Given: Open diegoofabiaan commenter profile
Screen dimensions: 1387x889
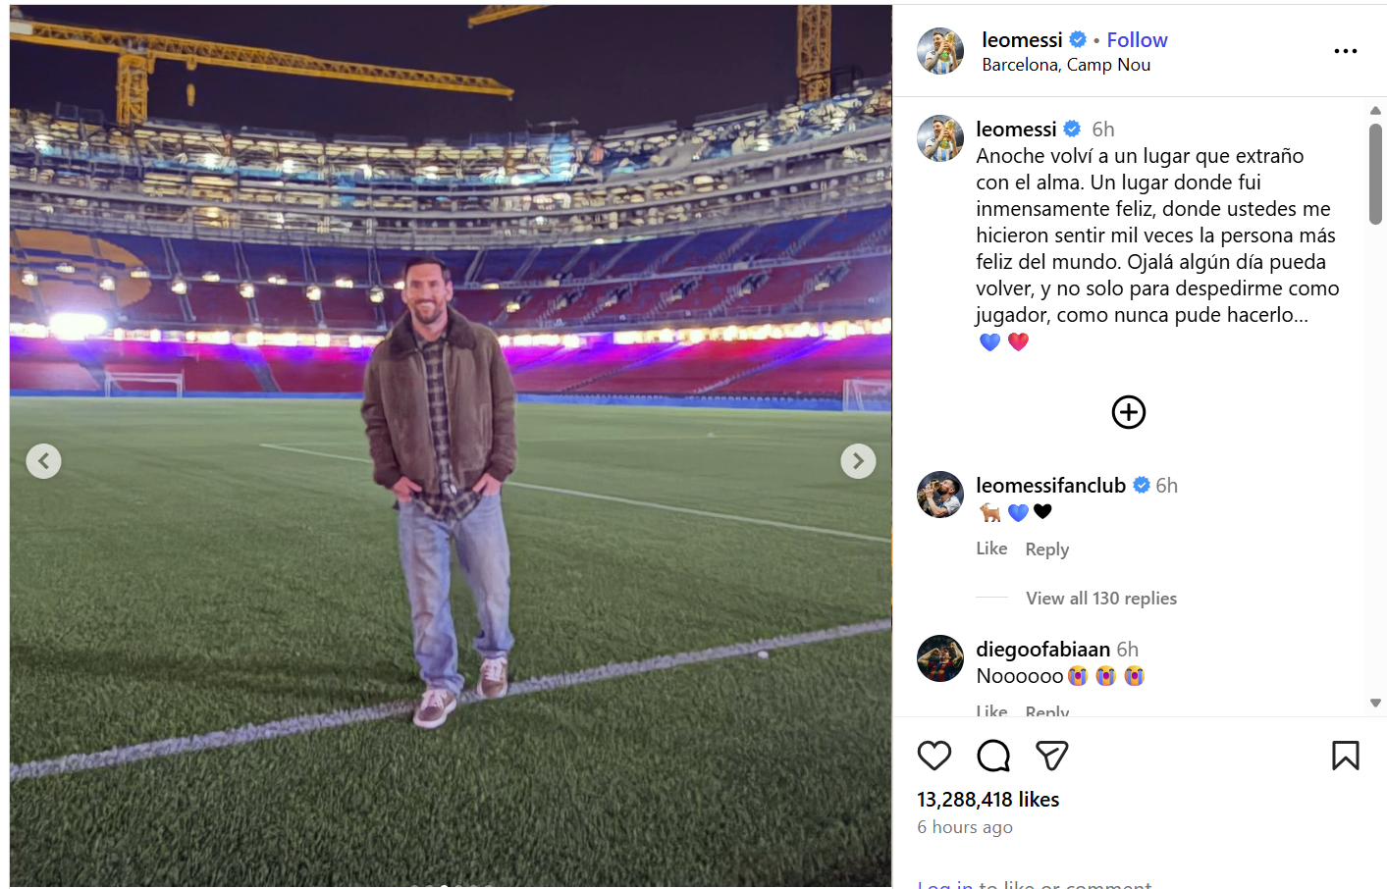Looking at the screenshot, I should click(1042, 650).
